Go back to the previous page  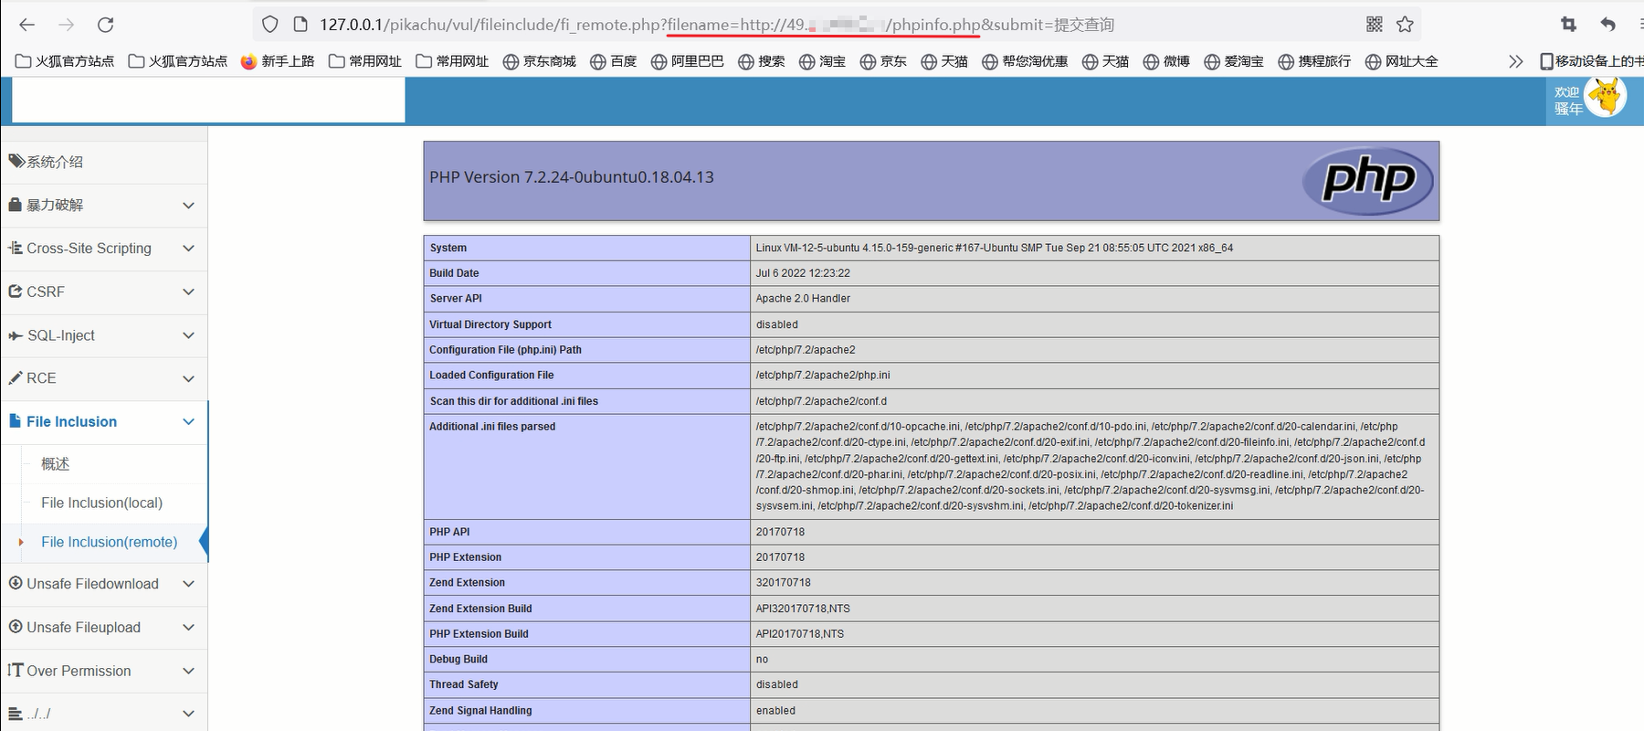coord(26,25)
